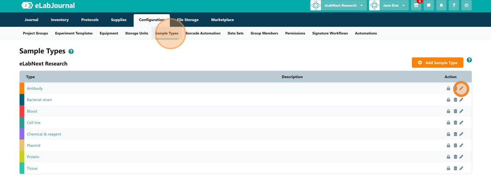Edit the Cell line sample type
Viewport: 491px width, 186px height.
tap(461, 123)
